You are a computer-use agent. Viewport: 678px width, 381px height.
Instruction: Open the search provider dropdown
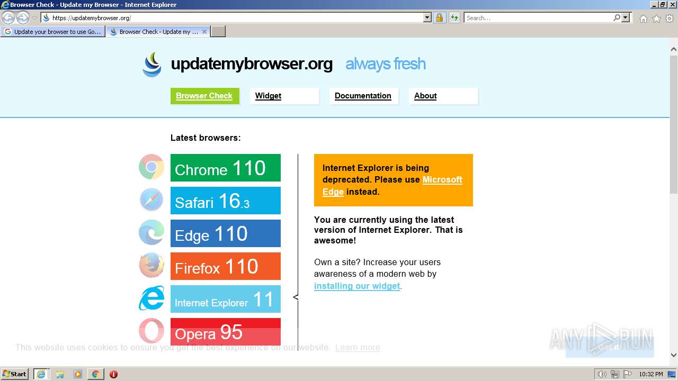point(626,18)
